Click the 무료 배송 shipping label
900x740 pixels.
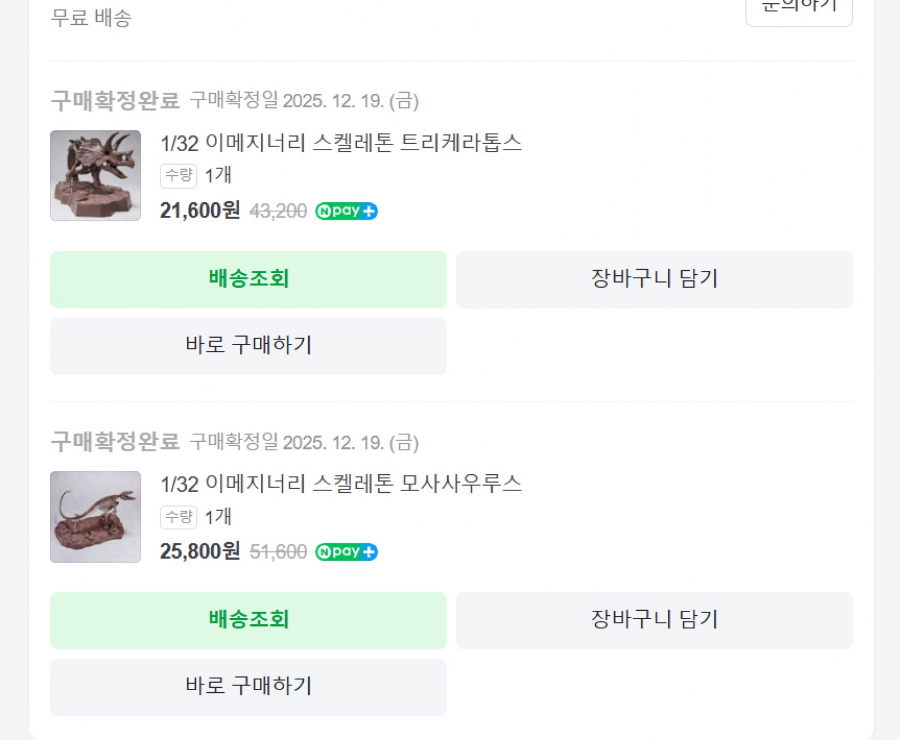91,18
